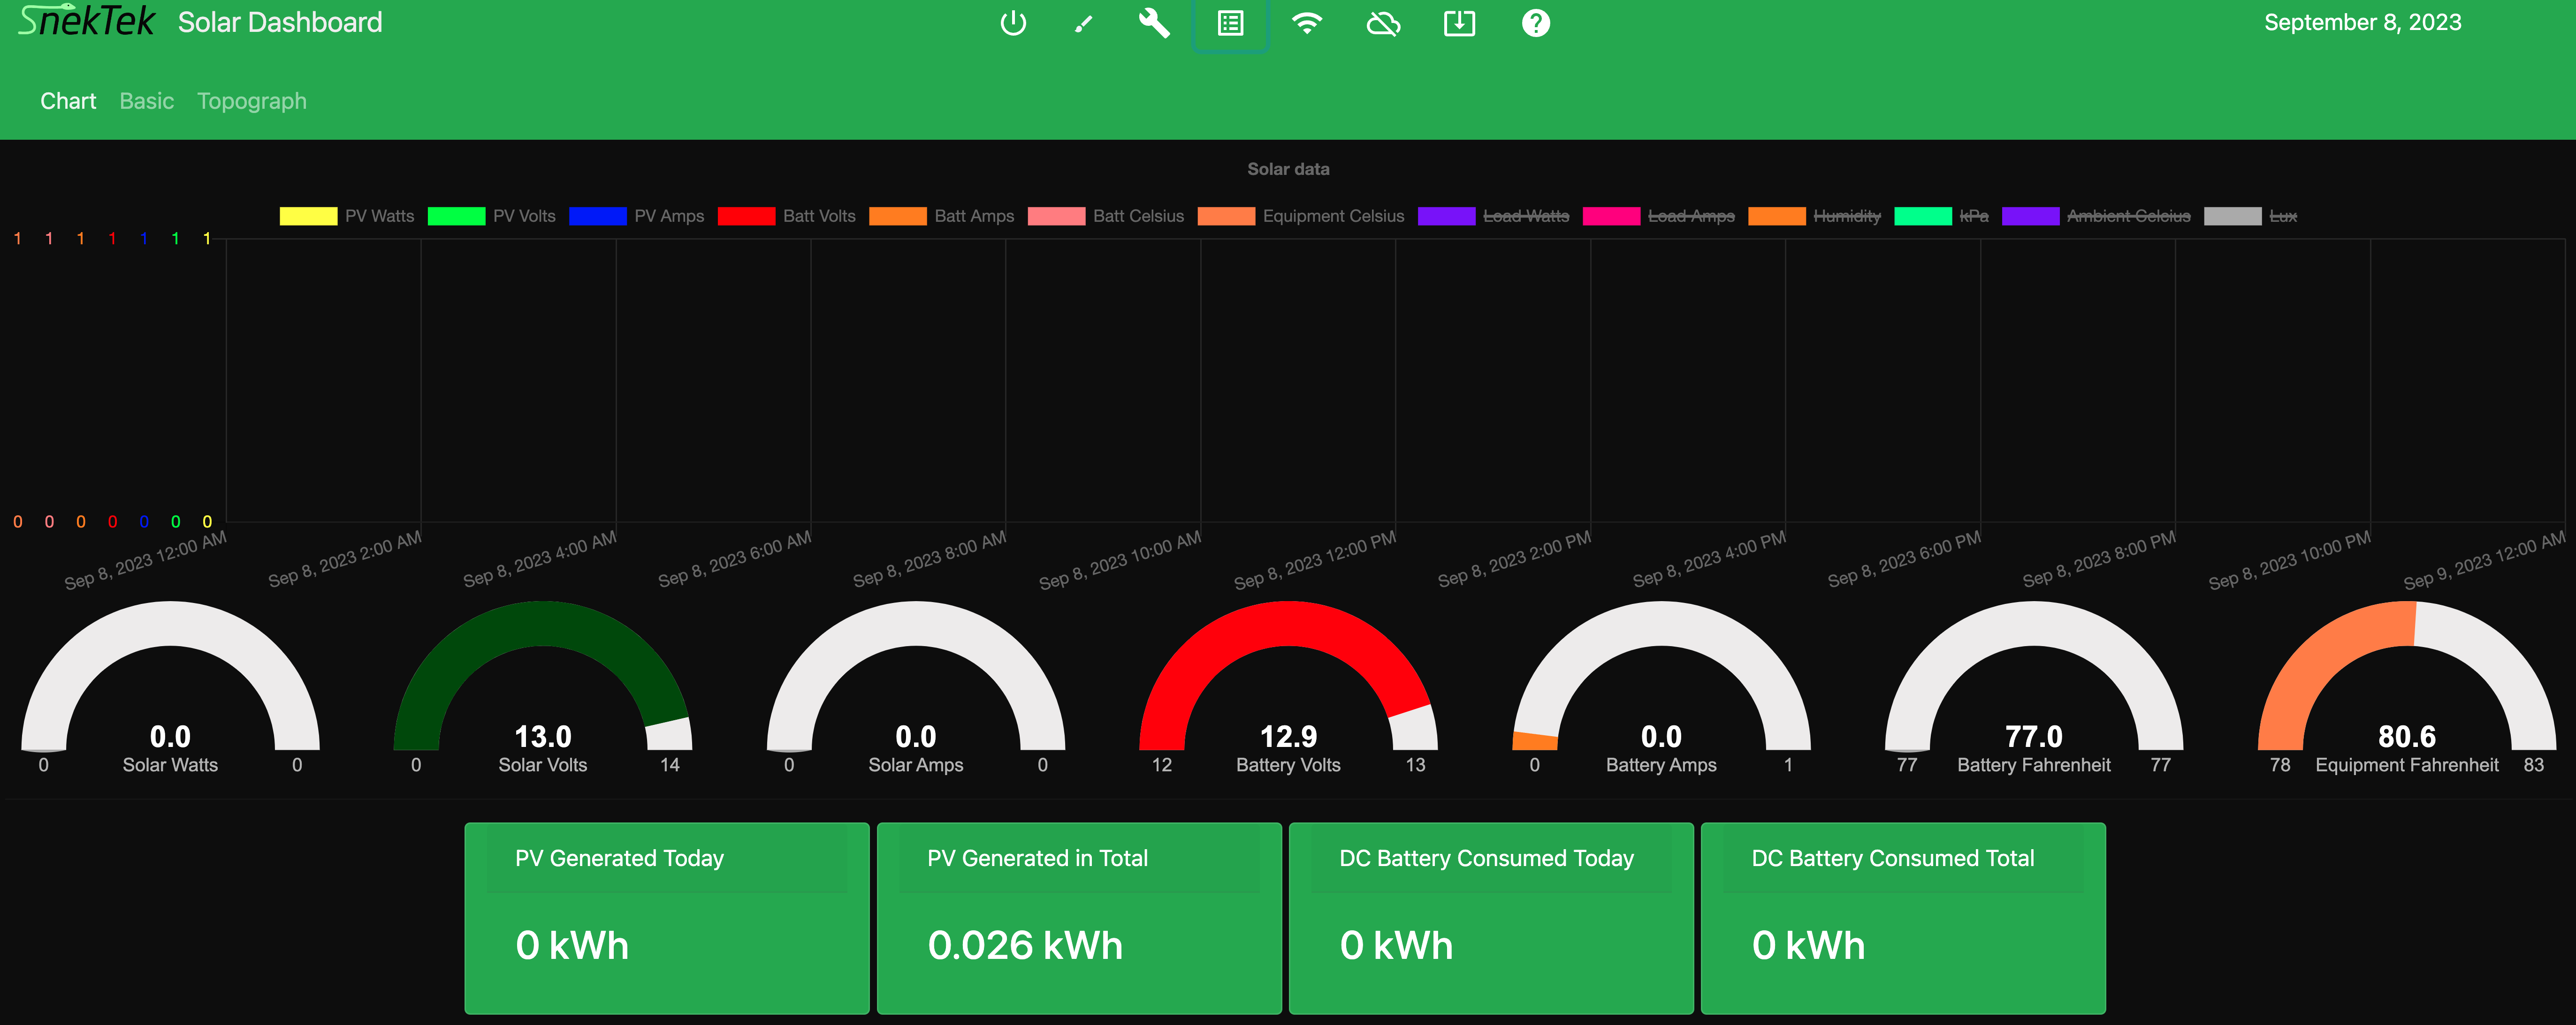Click the power icon in header
2576x1025 pixels.
coord(1013,23)
